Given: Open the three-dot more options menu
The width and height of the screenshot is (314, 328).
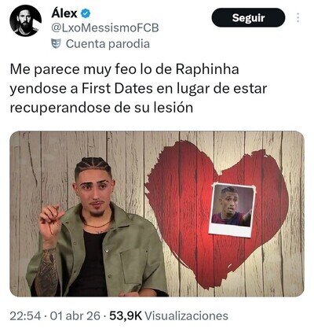Looking at the screenshot, I should coord(298,17).
